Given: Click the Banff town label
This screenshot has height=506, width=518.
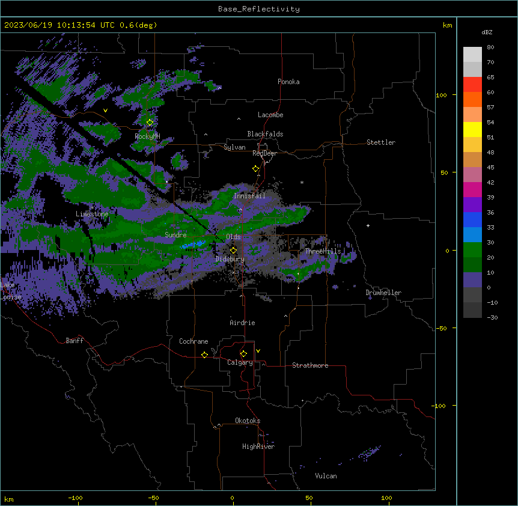Looking at the screenshot, I should (75, 341).
